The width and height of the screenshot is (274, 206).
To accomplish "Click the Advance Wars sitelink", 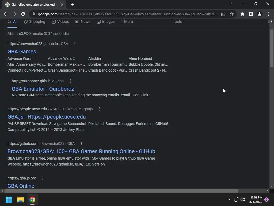I will (19, 58).
